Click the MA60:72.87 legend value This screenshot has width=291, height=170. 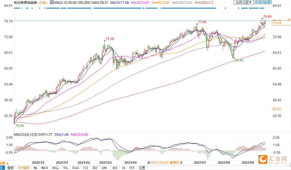pos(161,3)
